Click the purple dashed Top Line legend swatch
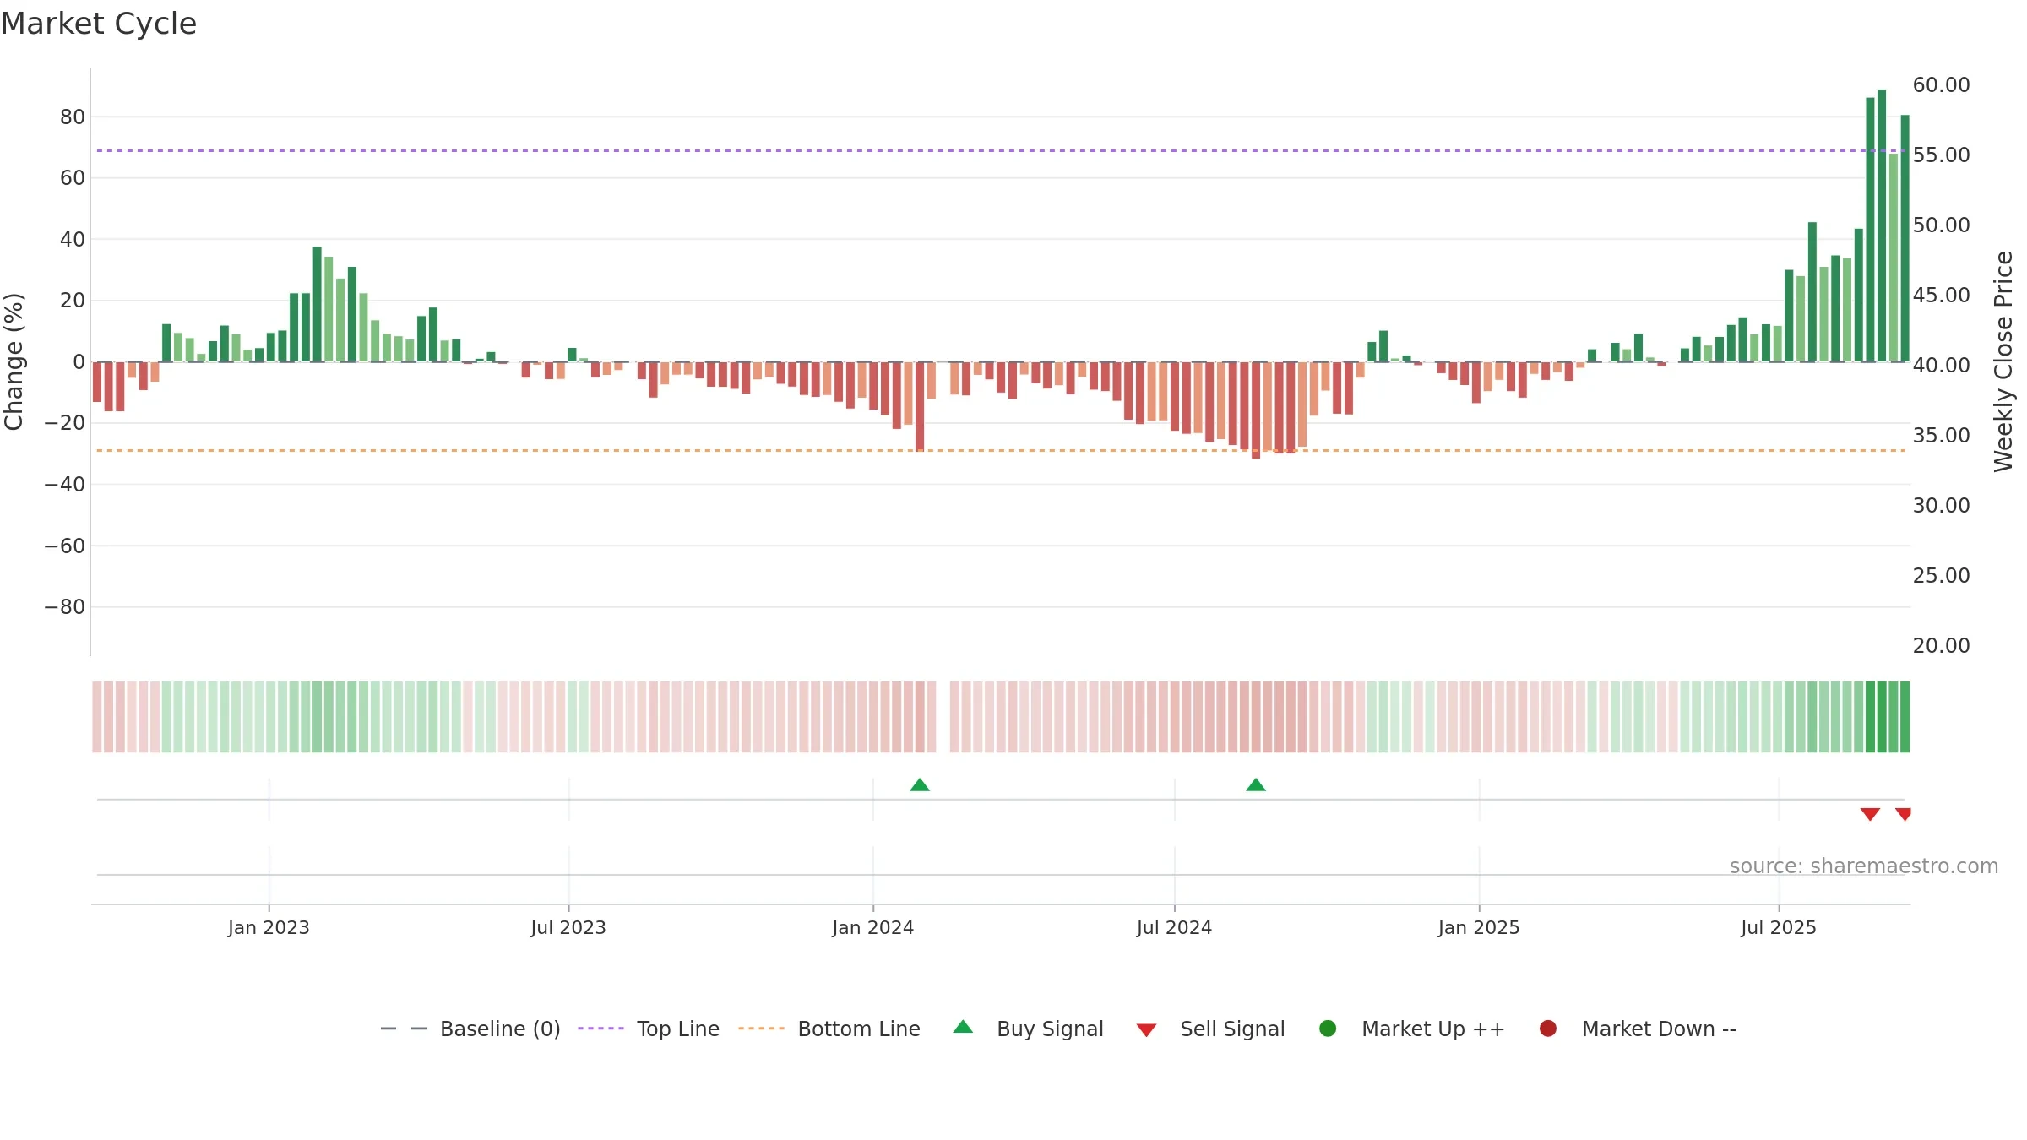The width and height of the screenshot is (2027, 1140). click(600, 1029)
